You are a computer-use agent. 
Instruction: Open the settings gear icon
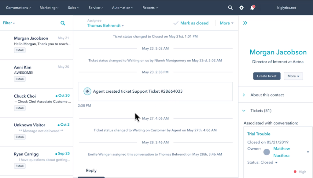click(x=241, y=8)
